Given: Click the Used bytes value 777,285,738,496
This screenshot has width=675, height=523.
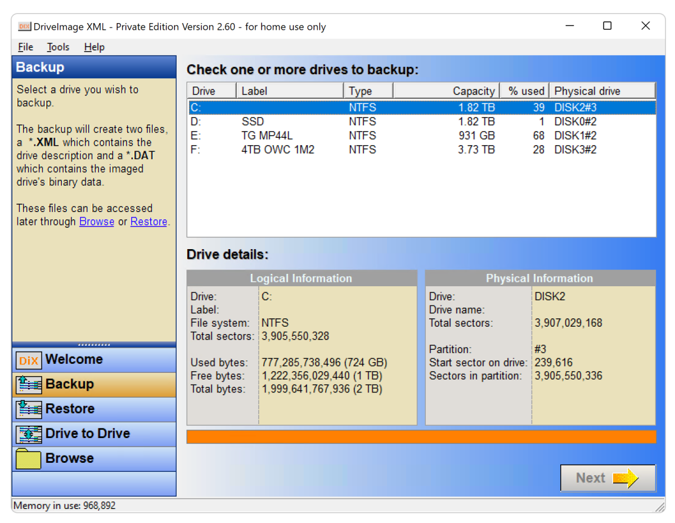Looking at the screenshot, I should click(325, 363).
